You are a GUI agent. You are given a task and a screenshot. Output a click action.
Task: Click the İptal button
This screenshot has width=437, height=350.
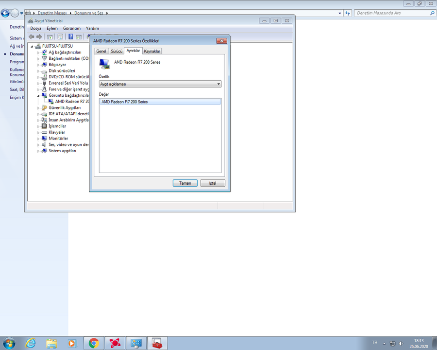pos(213,183)
